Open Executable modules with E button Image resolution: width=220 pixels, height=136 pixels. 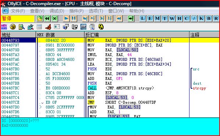150,18
